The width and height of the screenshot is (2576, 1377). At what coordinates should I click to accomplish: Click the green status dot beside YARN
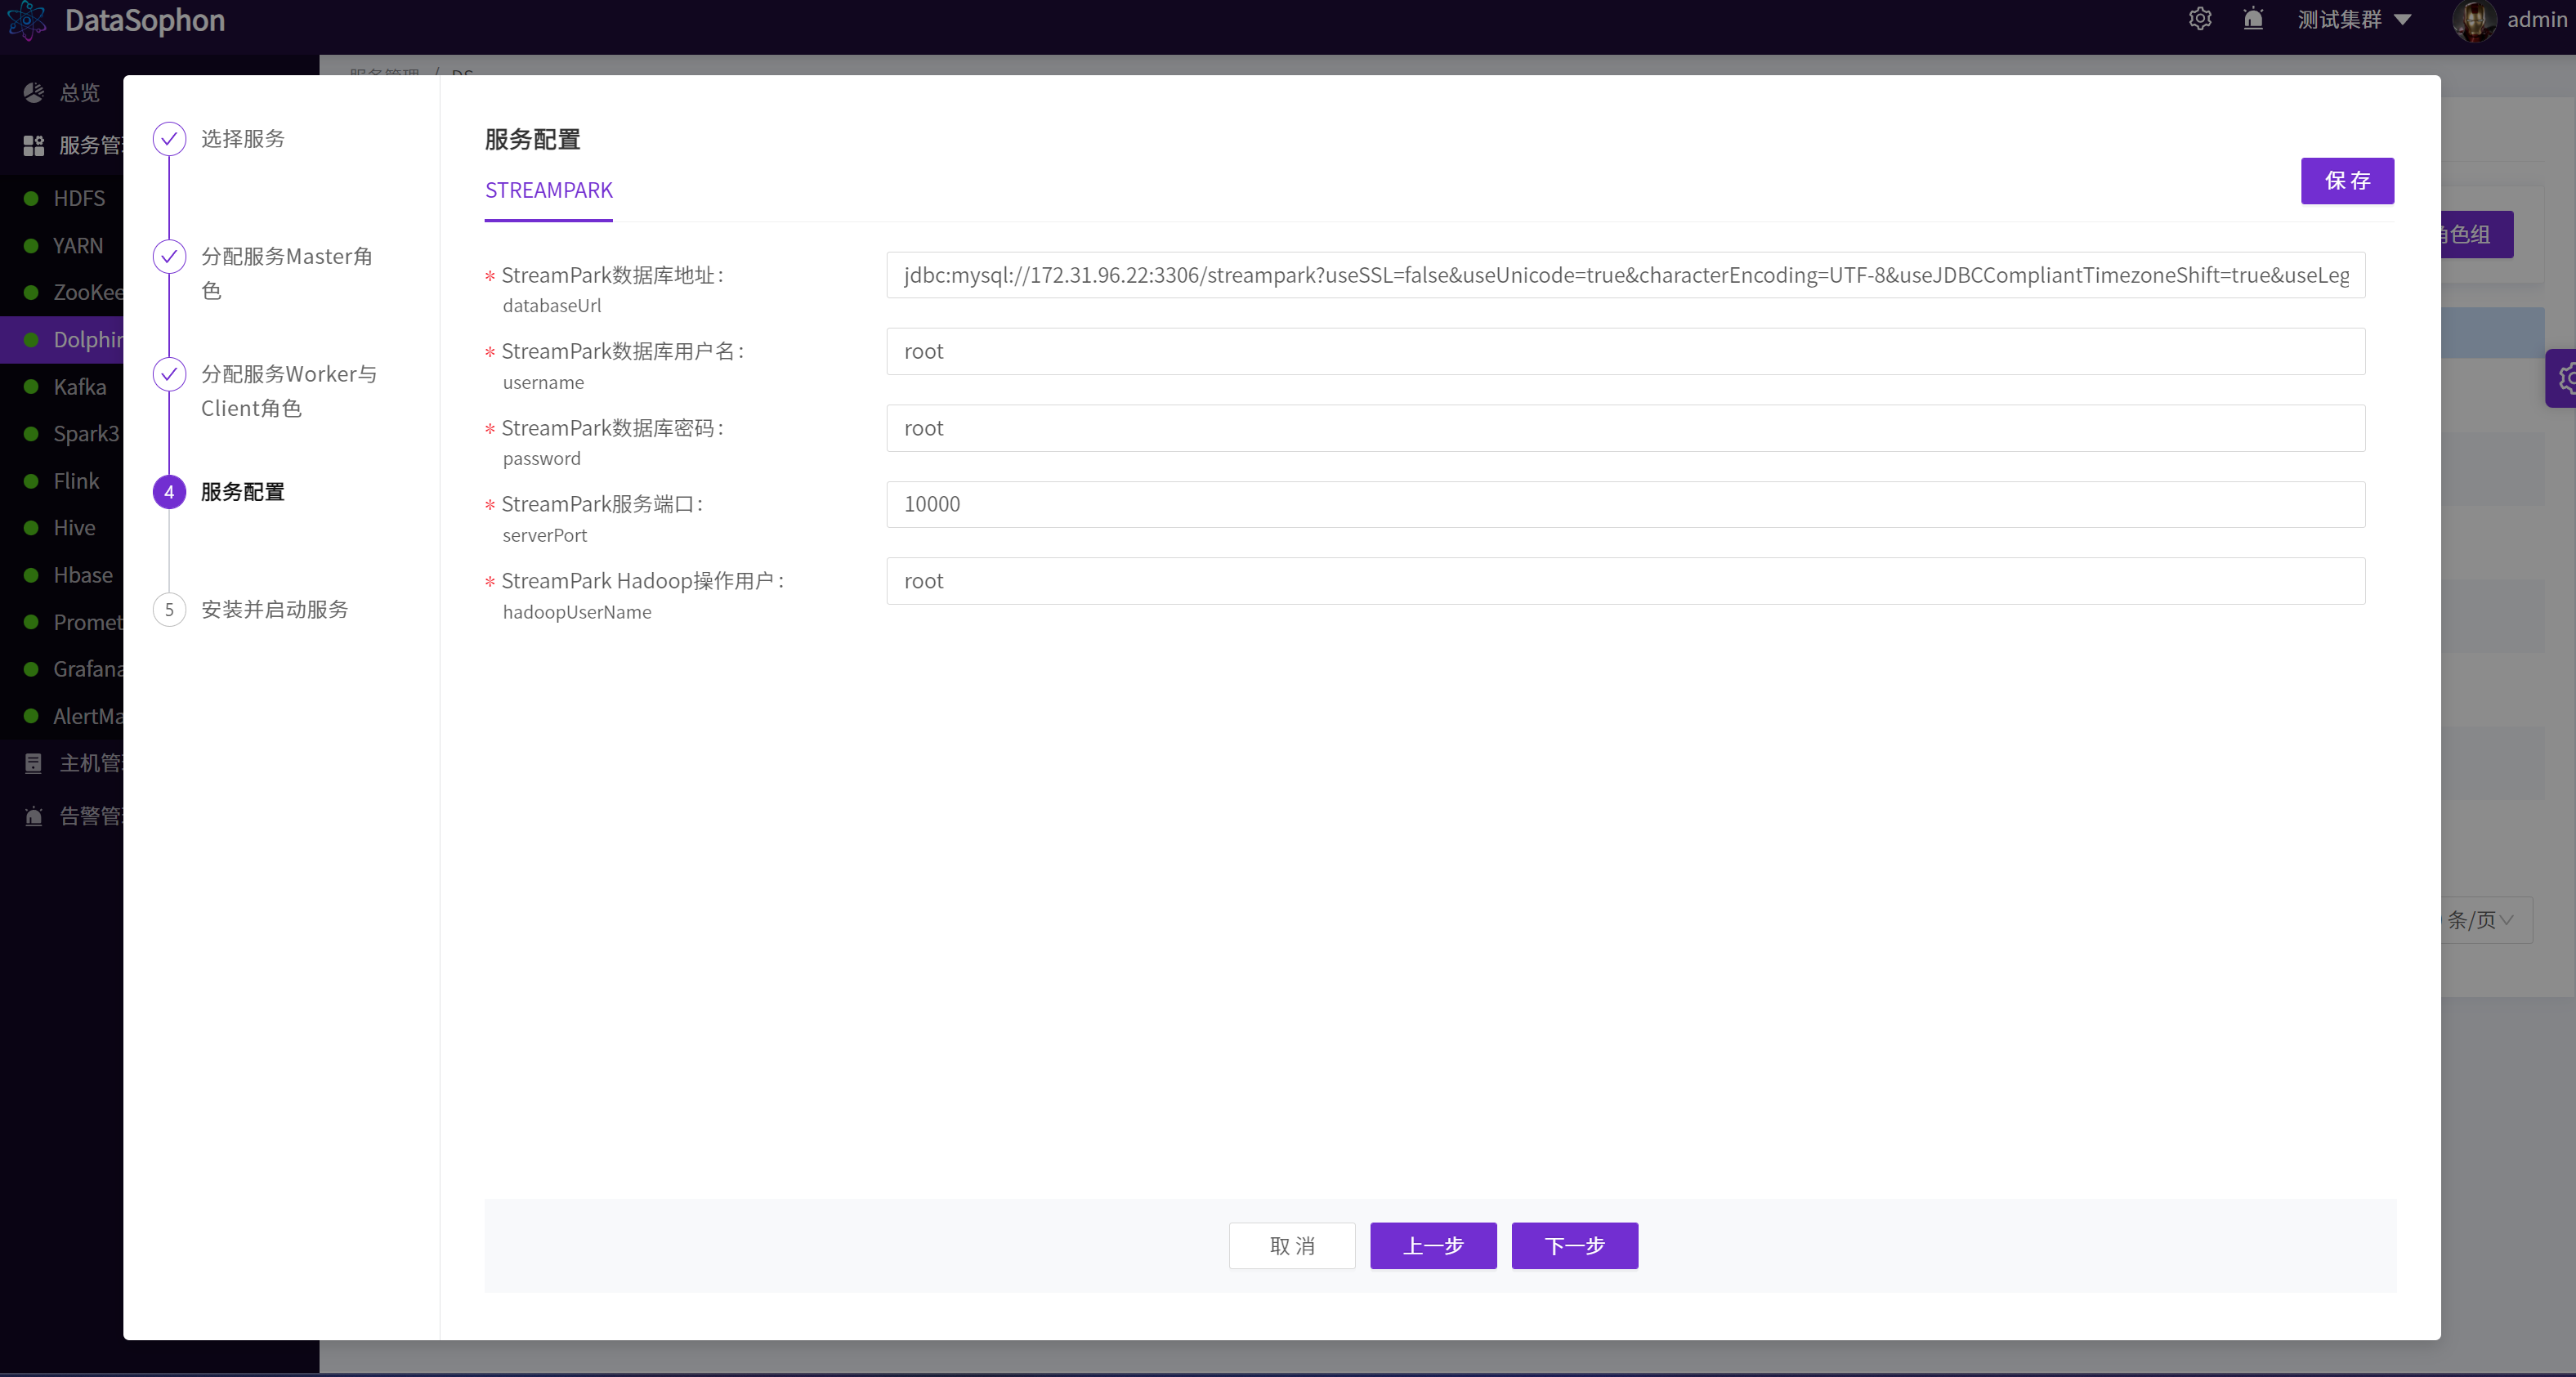coord(31,245)
